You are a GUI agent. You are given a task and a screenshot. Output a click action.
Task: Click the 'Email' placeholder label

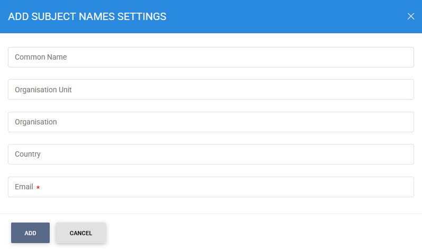pos(24,187)
